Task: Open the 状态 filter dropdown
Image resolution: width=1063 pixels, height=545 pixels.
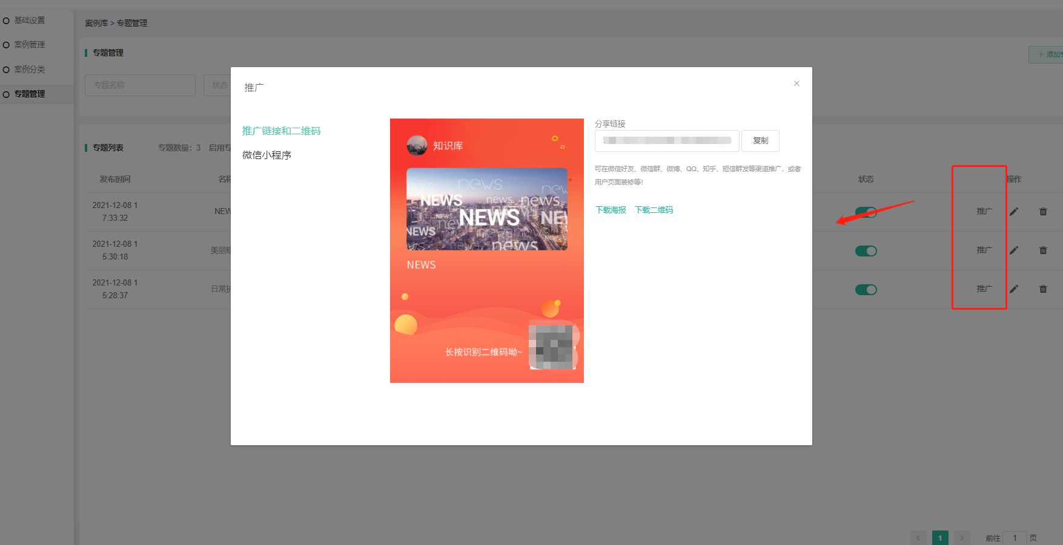Action: (x=218, y=85)
